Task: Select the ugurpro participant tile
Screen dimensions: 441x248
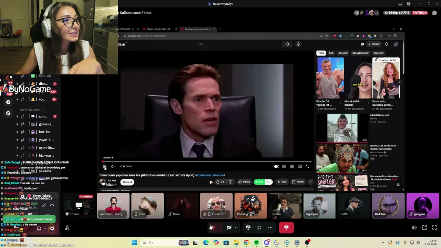Action: coord(320,206)
